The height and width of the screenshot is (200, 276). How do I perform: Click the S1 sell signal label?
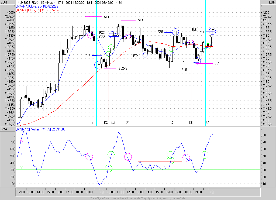pyautogui.click(x=91, y=123)
